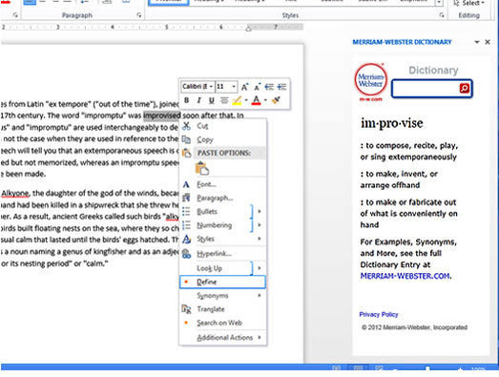The width and height of the screenshot is (499, 377).
Task: Click the m-w.com text under logo
Action: pos(371,99)
